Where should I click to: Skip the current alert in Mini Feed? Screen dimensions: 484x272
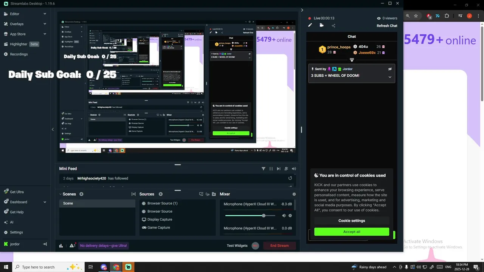[279, 169]
